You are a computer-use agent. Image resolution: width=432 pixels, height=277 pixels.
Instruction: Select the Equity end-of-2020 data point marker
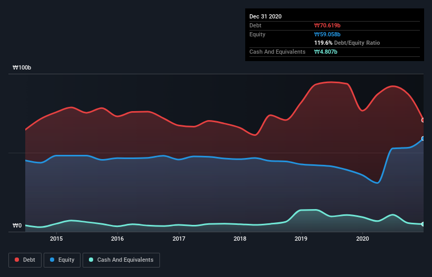coord(423,138)
